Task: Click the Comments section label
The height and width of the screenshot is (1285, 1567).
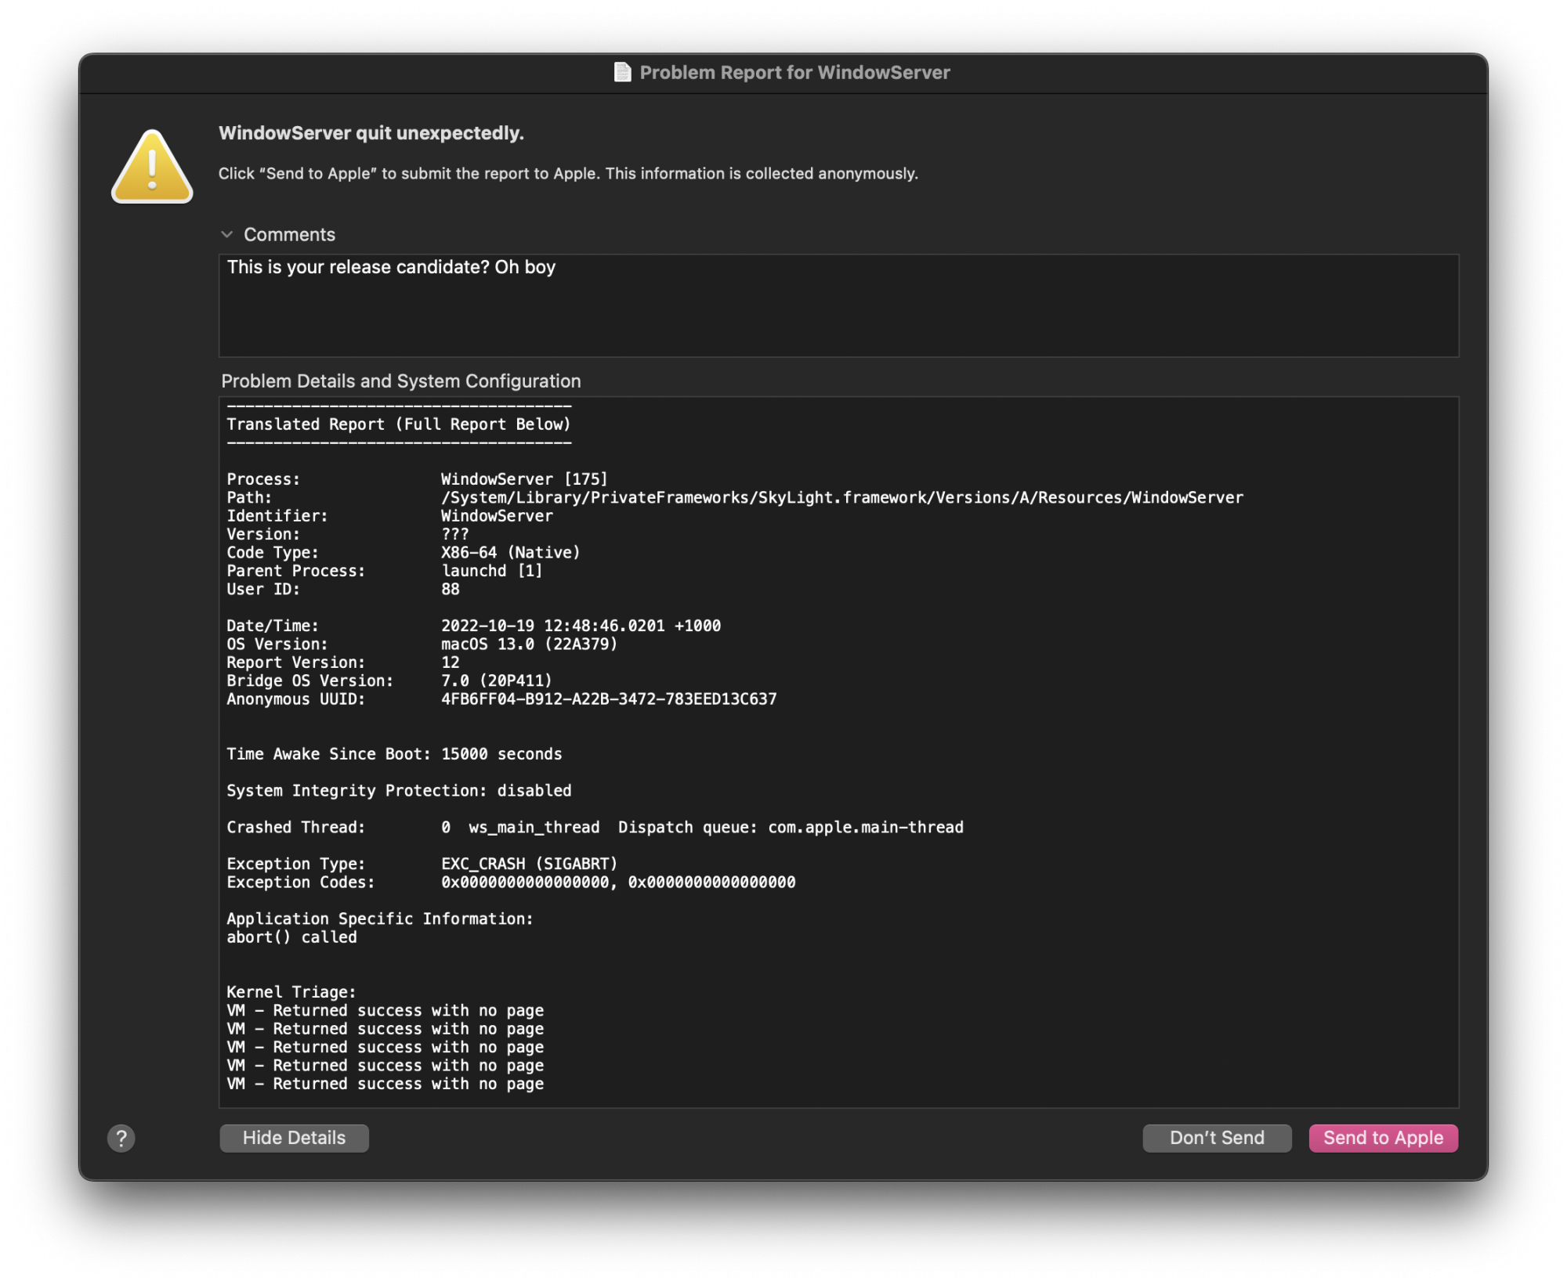Action: click(x=289, y=235)
